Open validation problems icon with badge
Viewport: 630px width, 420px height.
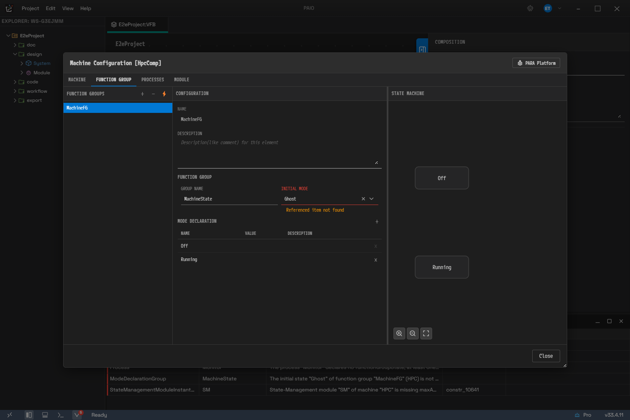click(x=78, y=415)
